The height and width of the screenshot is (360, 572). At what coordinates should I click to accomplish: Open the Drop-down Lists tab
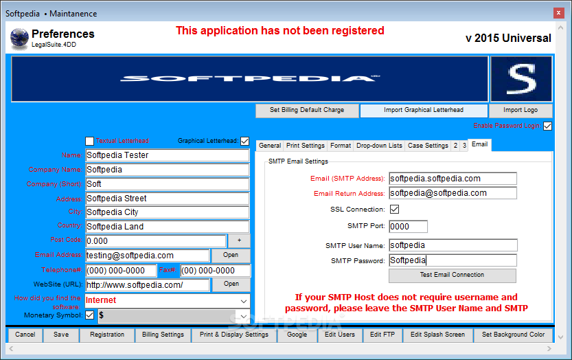pyautogui.click(x=379, y=146)
